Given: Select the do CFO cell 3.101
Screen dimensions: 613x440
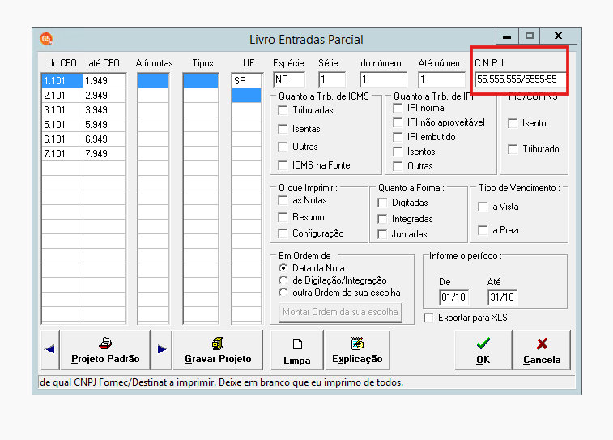Looking at the screenshot, I should (x=62, y=110).
